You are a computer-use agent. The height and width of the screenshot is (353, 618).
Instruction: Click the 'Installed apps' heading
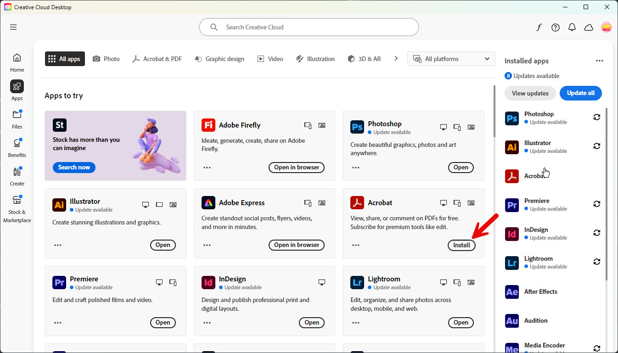[527, 61]
